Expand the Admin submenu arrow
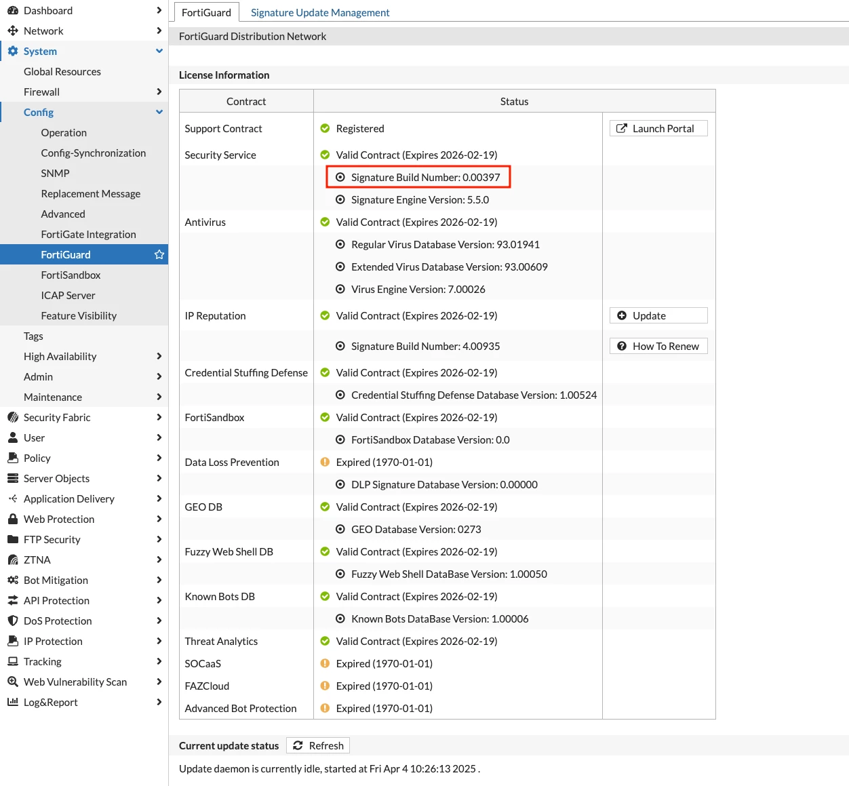The image size is (849, 786). pos(159,376)
